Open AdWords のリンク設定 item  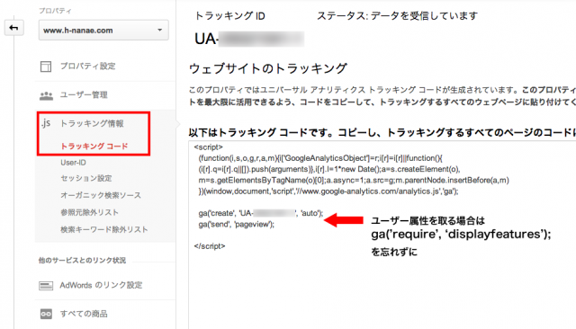click(x=101, y=285)
